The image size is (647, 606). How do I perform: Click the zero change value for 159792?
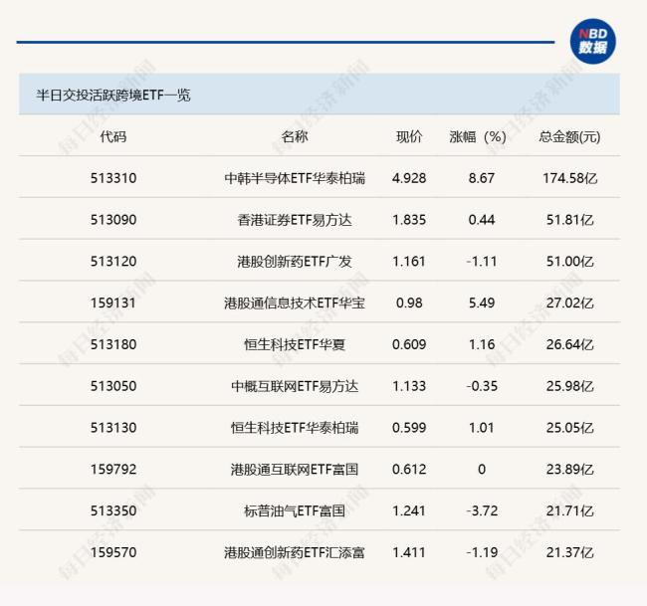tap(482, 470)
